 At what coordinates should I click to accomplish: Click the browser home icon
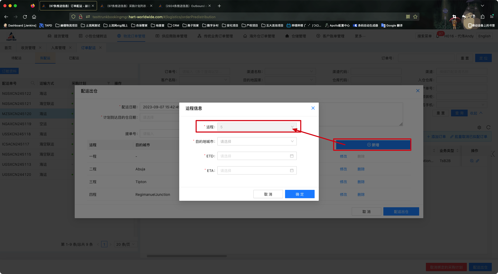click(34, 17)
